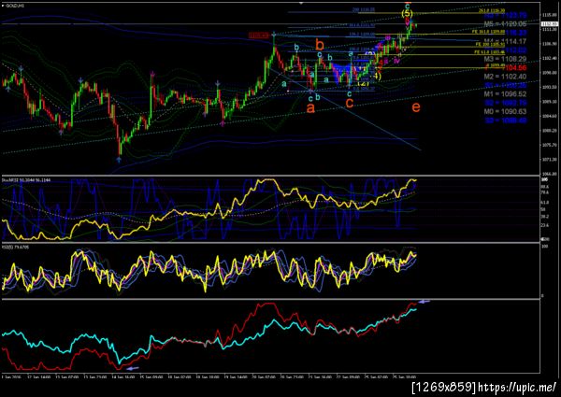Click the chart shift triangle on the top border
Image resolution: width=561 pixels, height=397 pixels.
[x=301, y=3]
